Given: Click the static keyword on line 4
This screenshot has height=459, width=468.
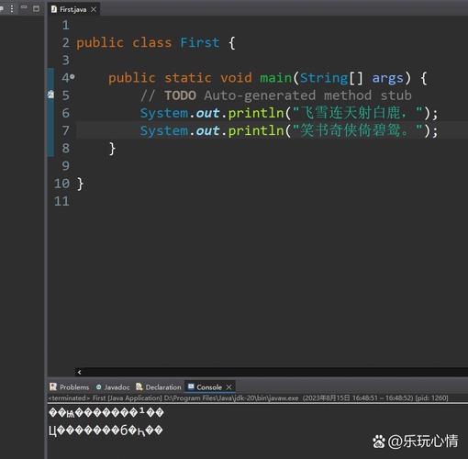Looking at the screenshot, I should (x=188, y=78).
